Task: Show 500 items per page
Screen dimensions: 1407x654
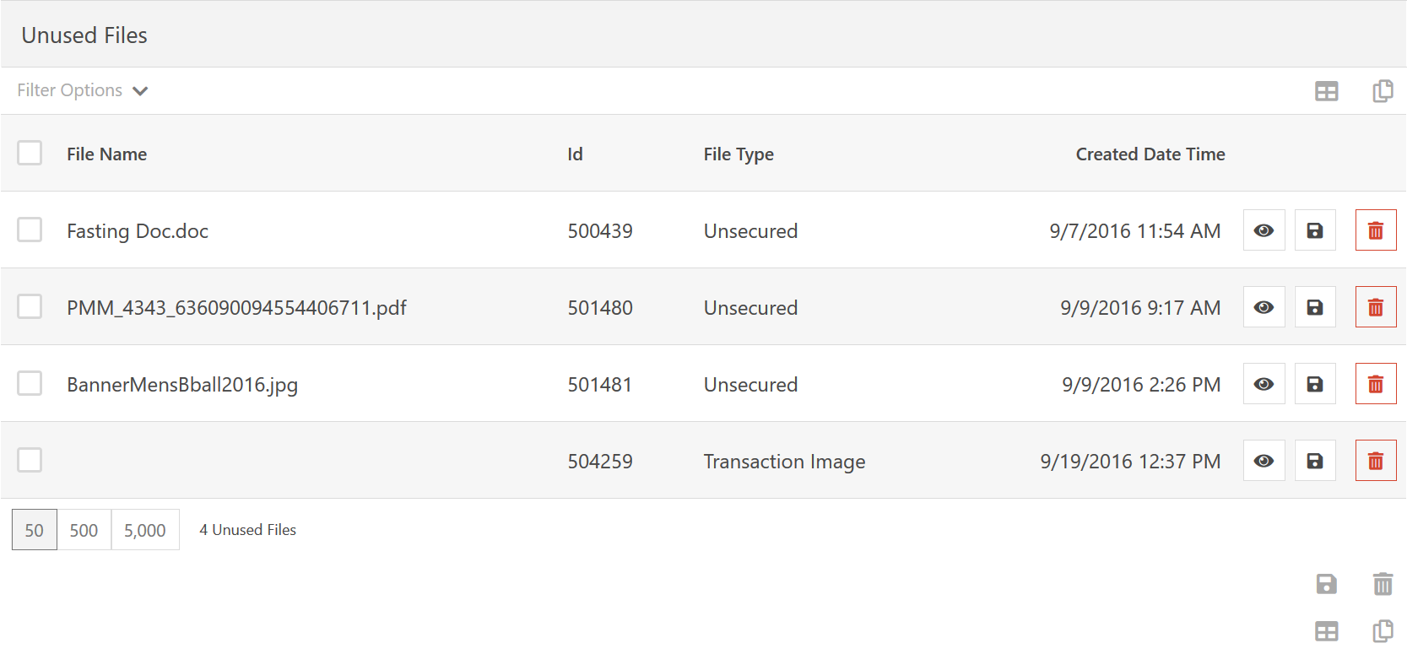Action: coord(84,530)
